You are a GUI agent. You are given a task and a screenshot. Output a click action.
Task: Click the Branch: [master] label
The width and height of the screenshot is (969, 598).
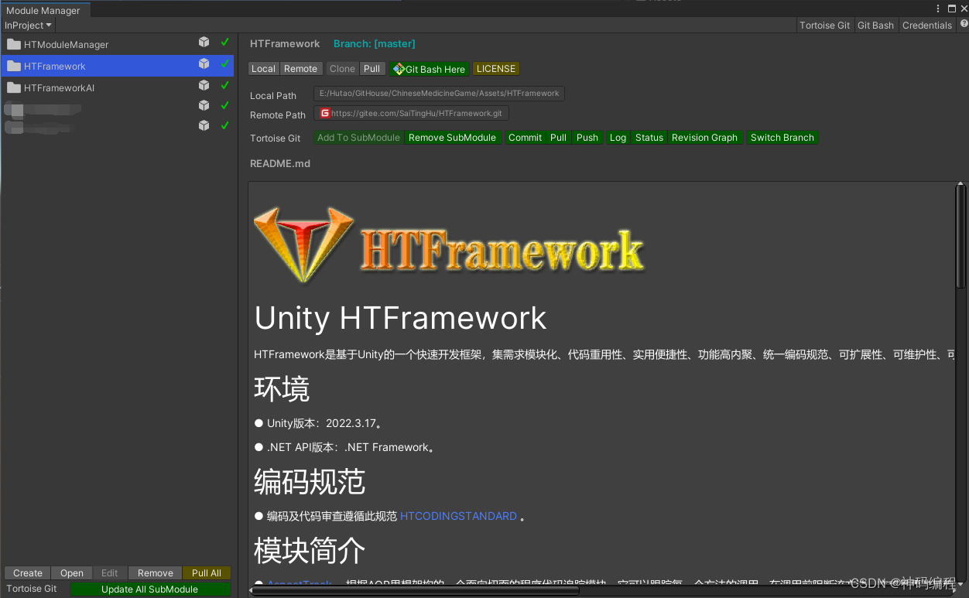click(375, 44)
